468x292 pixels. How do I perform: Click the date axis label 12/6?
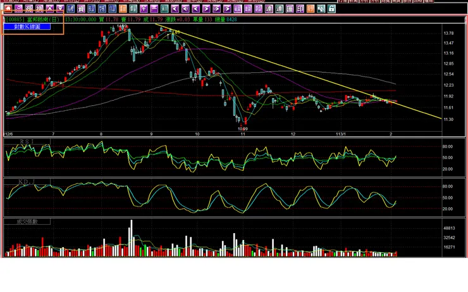point(9,134)
